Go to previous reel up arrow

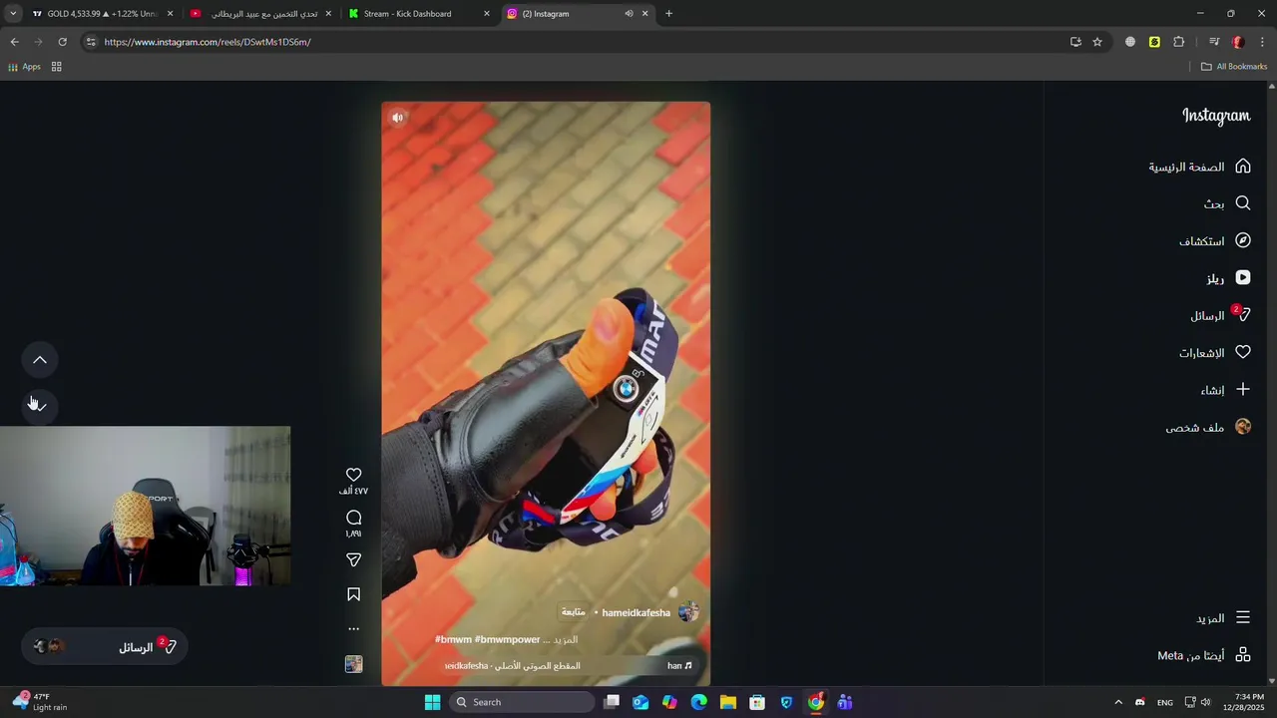40,360
